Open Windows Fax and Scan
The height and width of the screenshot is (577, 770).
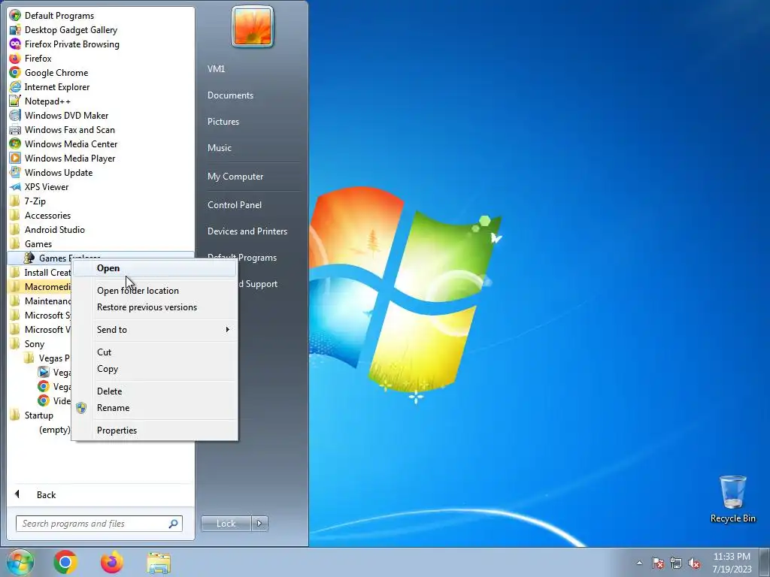click(62, 129)
